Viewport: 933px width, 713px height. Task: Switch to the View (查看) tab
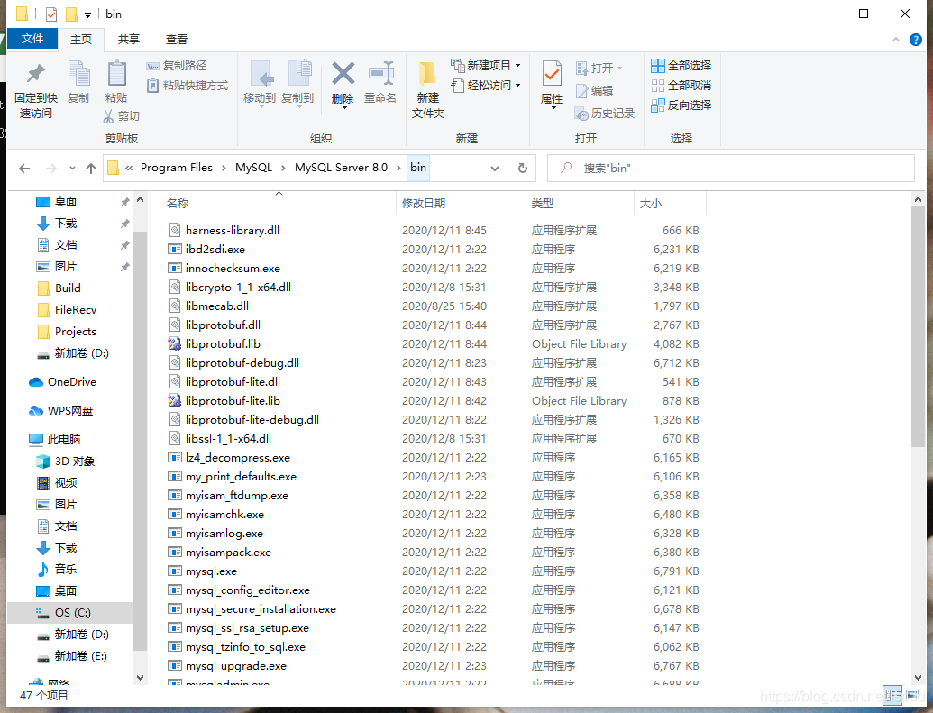[x=176, y=40]
